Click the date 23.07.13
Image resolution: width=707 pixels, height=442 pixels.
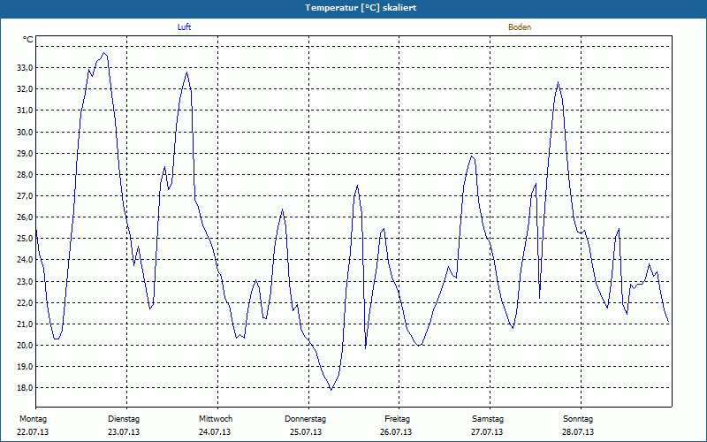click(124, 432)
